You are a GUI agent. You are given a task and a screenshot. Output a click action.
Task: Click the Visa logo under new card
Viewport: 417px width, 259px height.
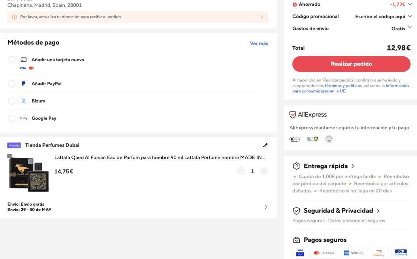[23, 68]
